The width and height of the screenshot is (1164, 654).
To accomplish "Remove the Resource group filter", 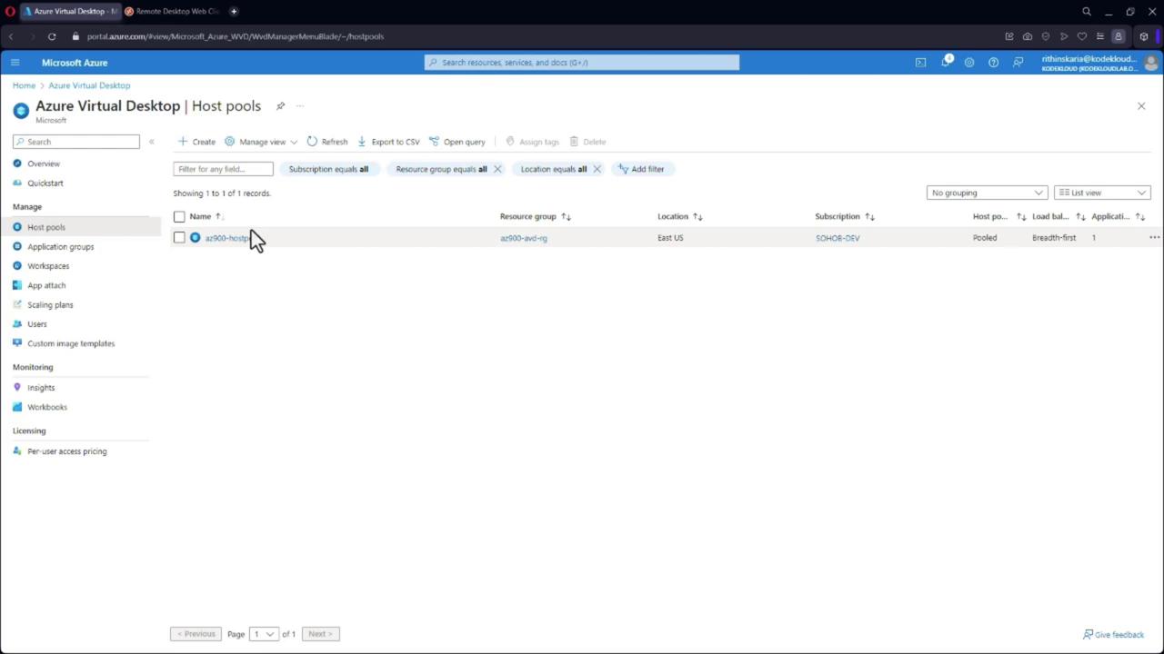I will click(497, 169).
